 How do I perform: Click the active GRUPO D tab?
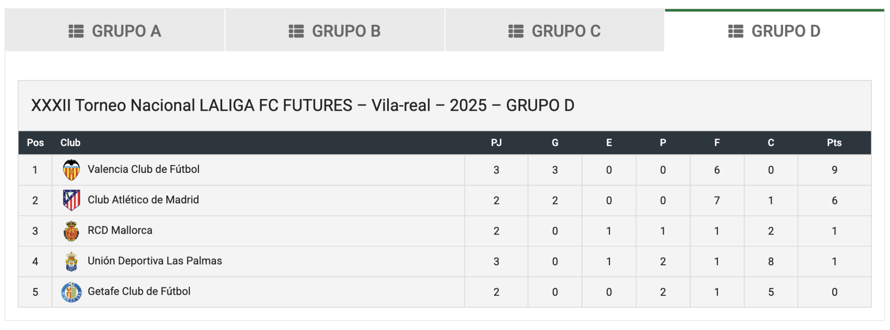click(x=774, y=30)
